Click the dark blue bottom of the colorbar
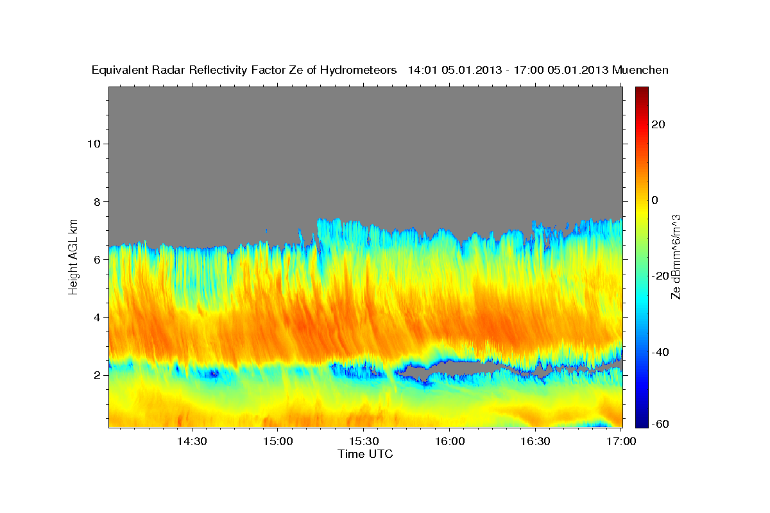This screenshot has height=513, width=770. 641,422
